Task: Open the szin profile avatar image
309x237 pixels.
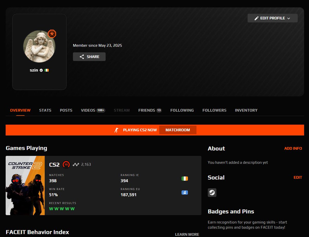Action: click(x=39, y=46)
